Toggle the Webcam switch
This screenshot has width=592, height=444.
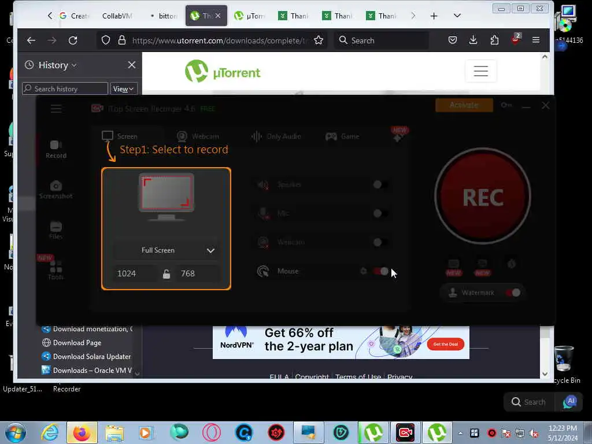click(380, 242)
